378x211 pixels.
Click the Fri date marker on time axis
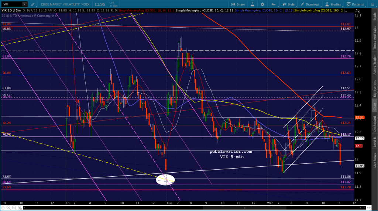pos(68,203)
